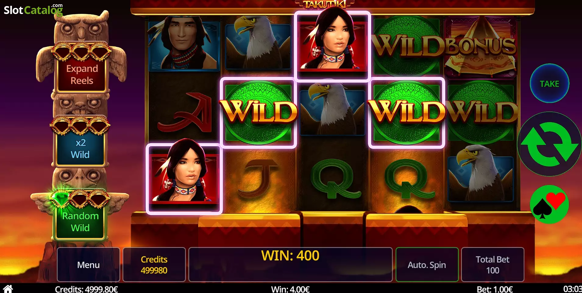Click the WIN: 400 panel
This screenshot has width=582, height=293.
[290, 265]
